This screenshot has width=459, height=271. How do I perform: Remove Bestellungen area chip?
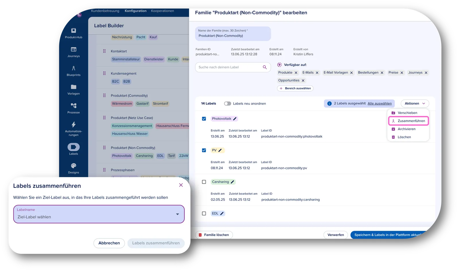tap(382, 73)
